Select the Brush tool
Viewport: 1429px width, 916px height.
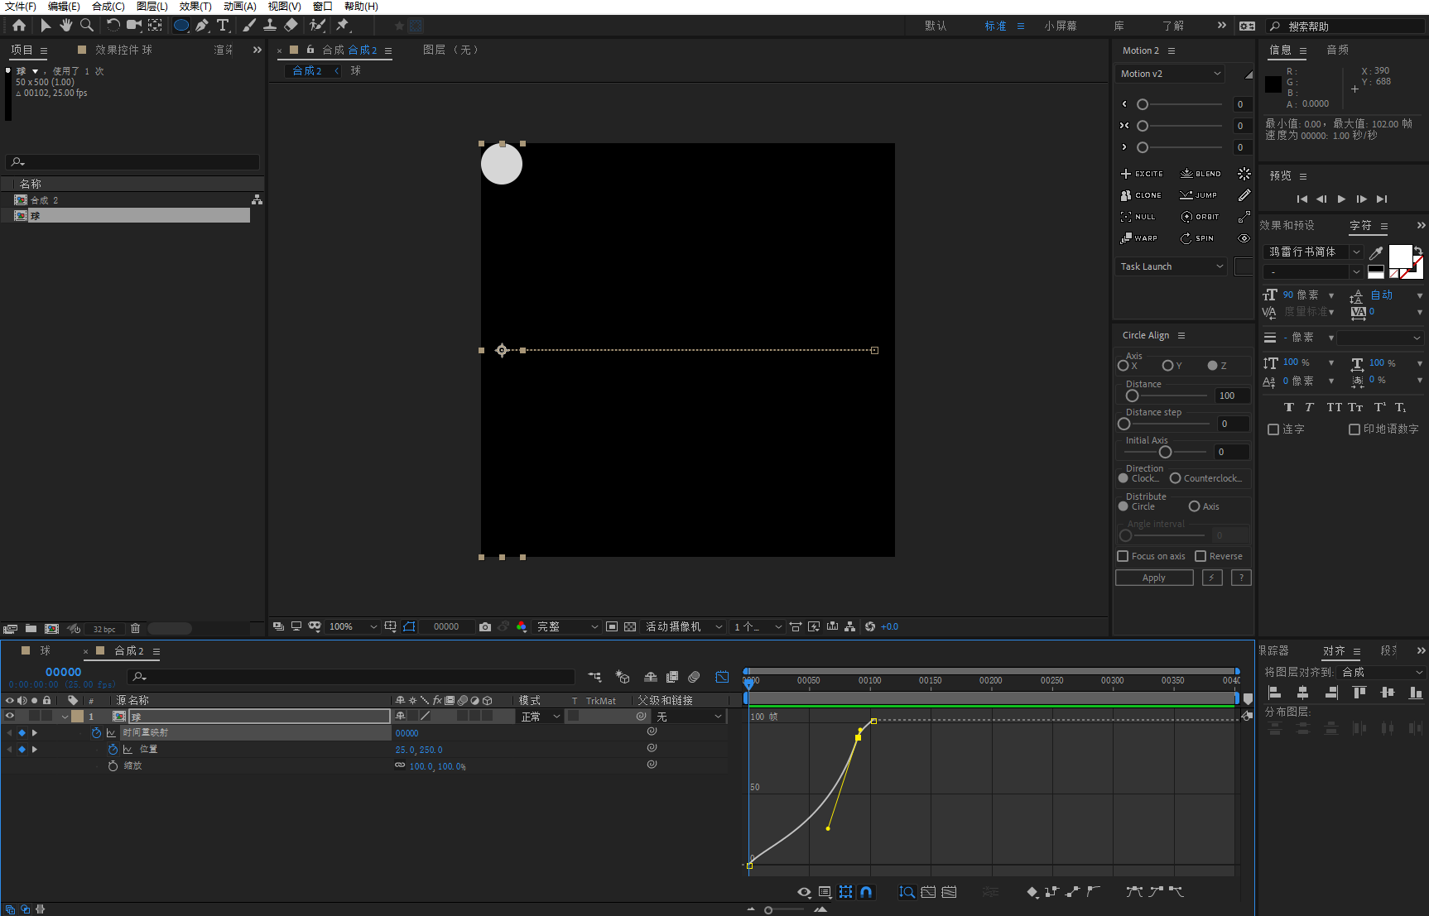249,26
